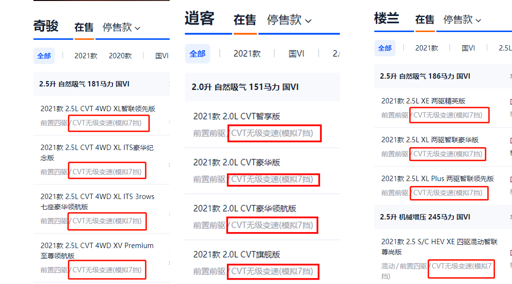Open 逍客 2021款 2.0L CVT豪华版
Viewport: 512px width, 284px height.
point(237,163)
